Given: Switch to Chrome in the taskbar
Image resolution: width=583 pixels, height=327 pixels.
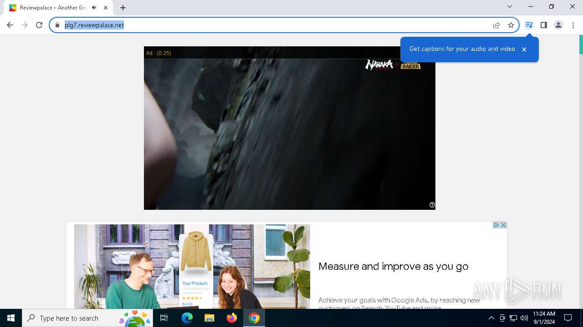Looking at the screenshot, I should (254, 318).
